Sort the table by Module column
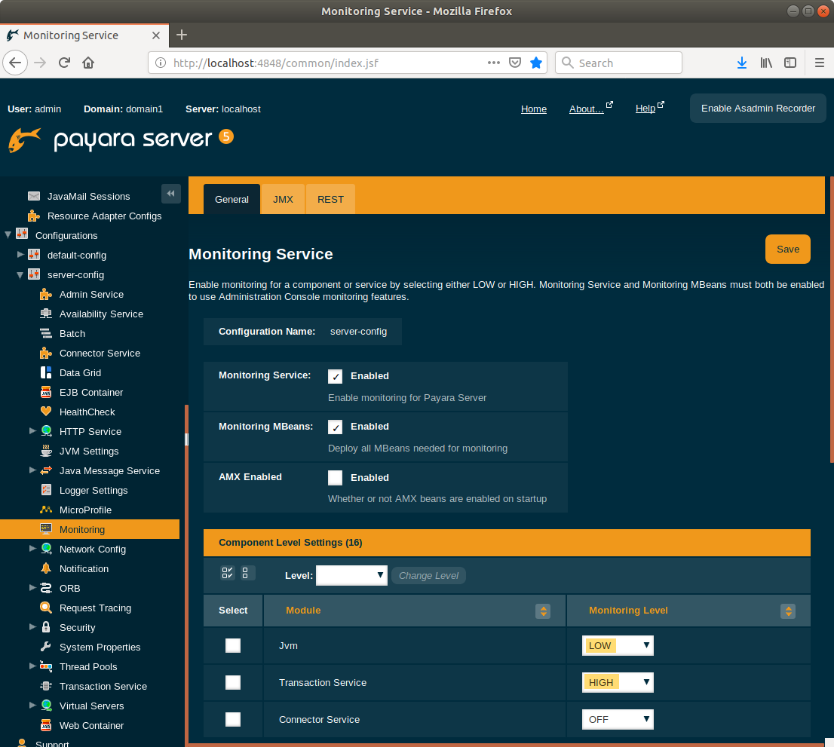Viewport: 834px width, 747px height. (542, 611)
